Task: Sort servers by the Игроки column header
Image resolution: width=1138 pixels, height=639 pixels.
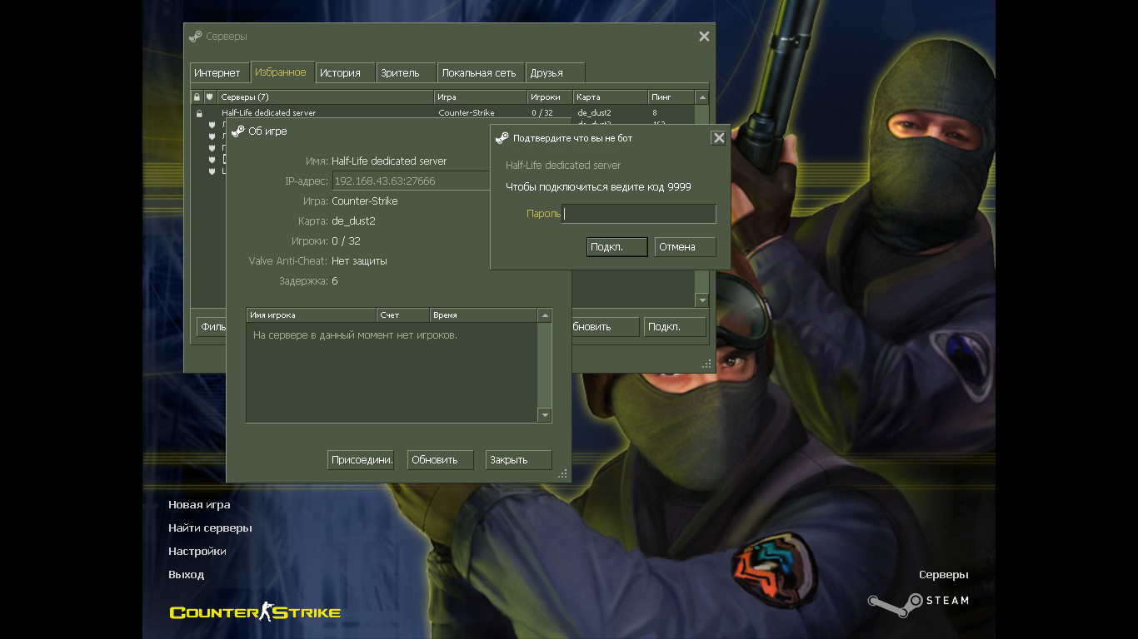Action: click(x=551, y=97)
